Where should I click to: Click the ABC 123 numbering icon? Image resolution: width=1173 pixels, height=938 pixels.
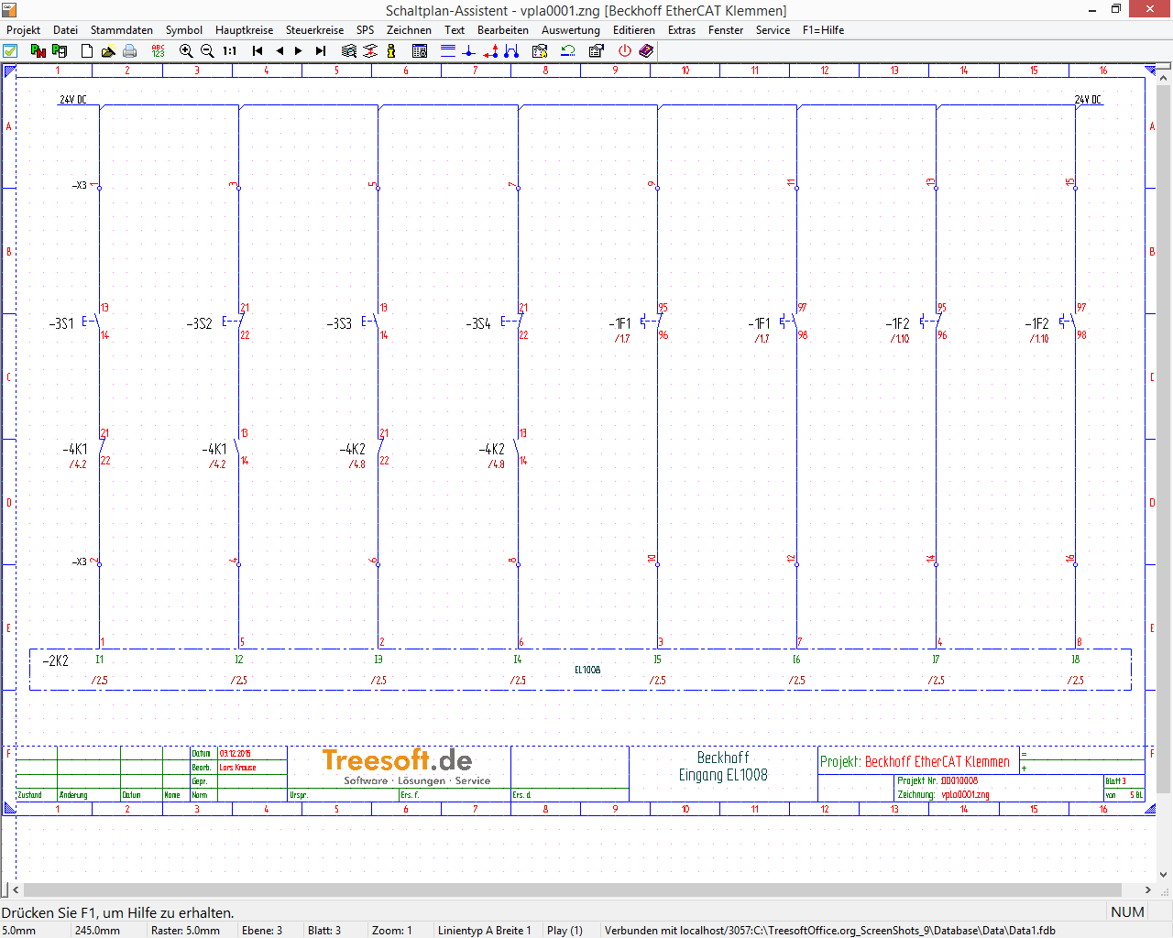tap(158, 51)
